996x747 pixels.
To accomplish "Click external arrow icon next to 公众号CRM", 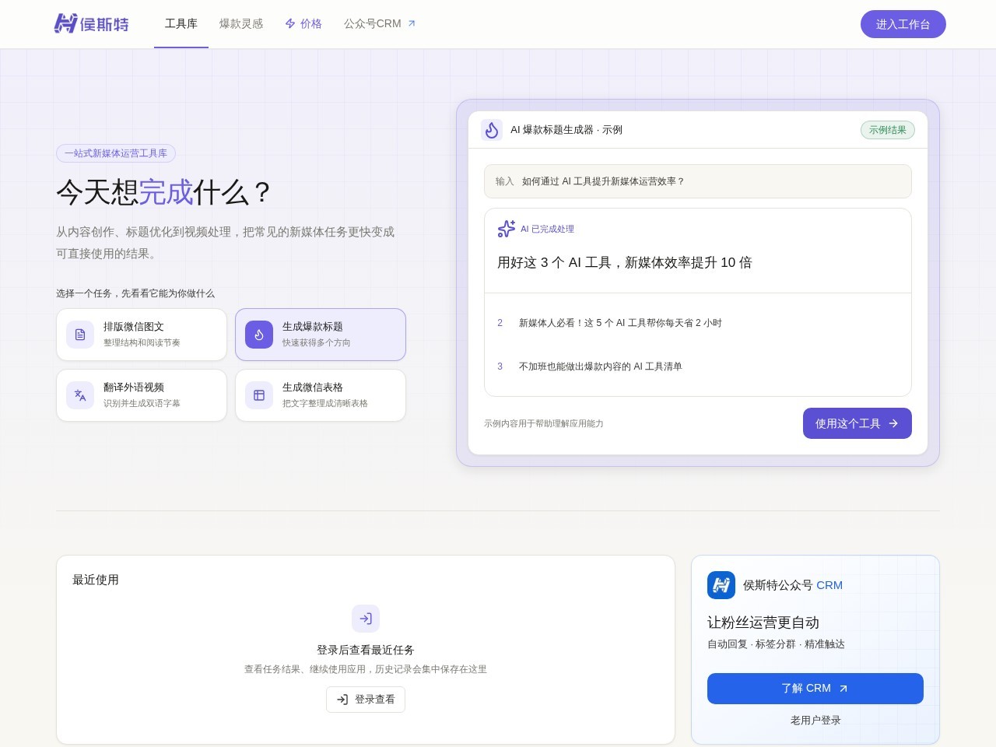I will pyautogui.click(x=412, y=24).
